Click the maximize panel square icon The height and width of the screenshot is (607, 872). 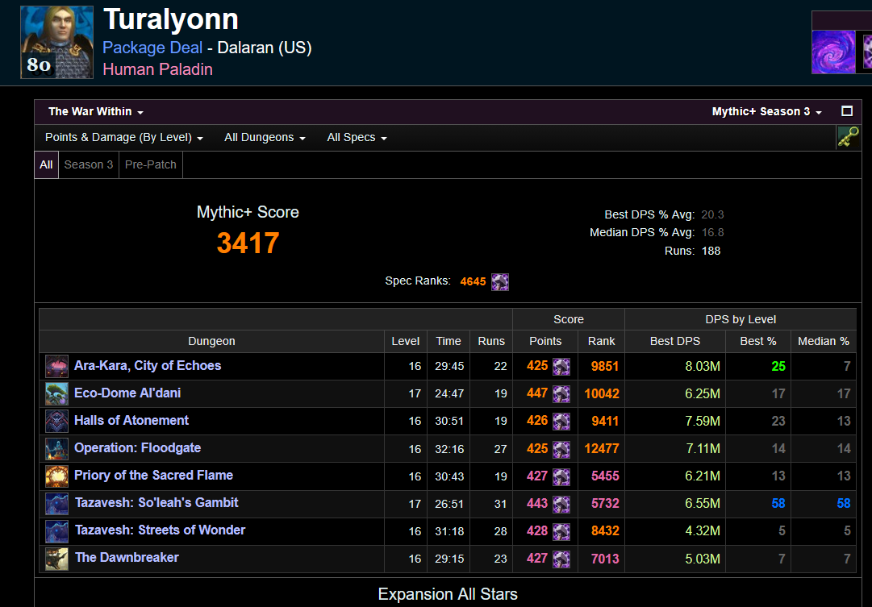[847, 111]
